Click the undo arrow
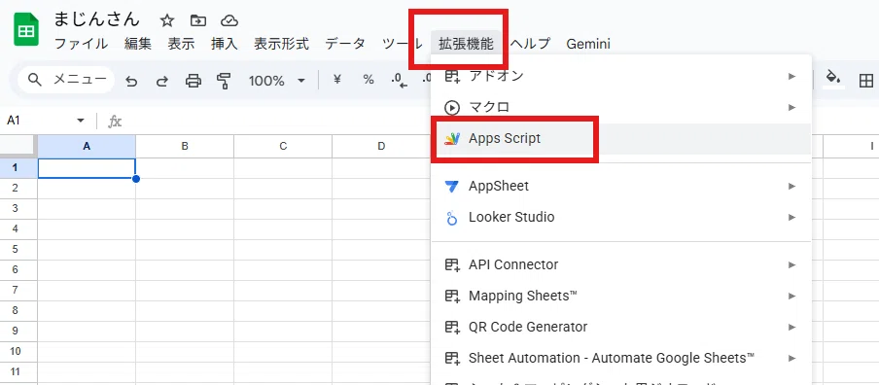Viewport: 879px width, 385px height. click(x=131, y=81)
